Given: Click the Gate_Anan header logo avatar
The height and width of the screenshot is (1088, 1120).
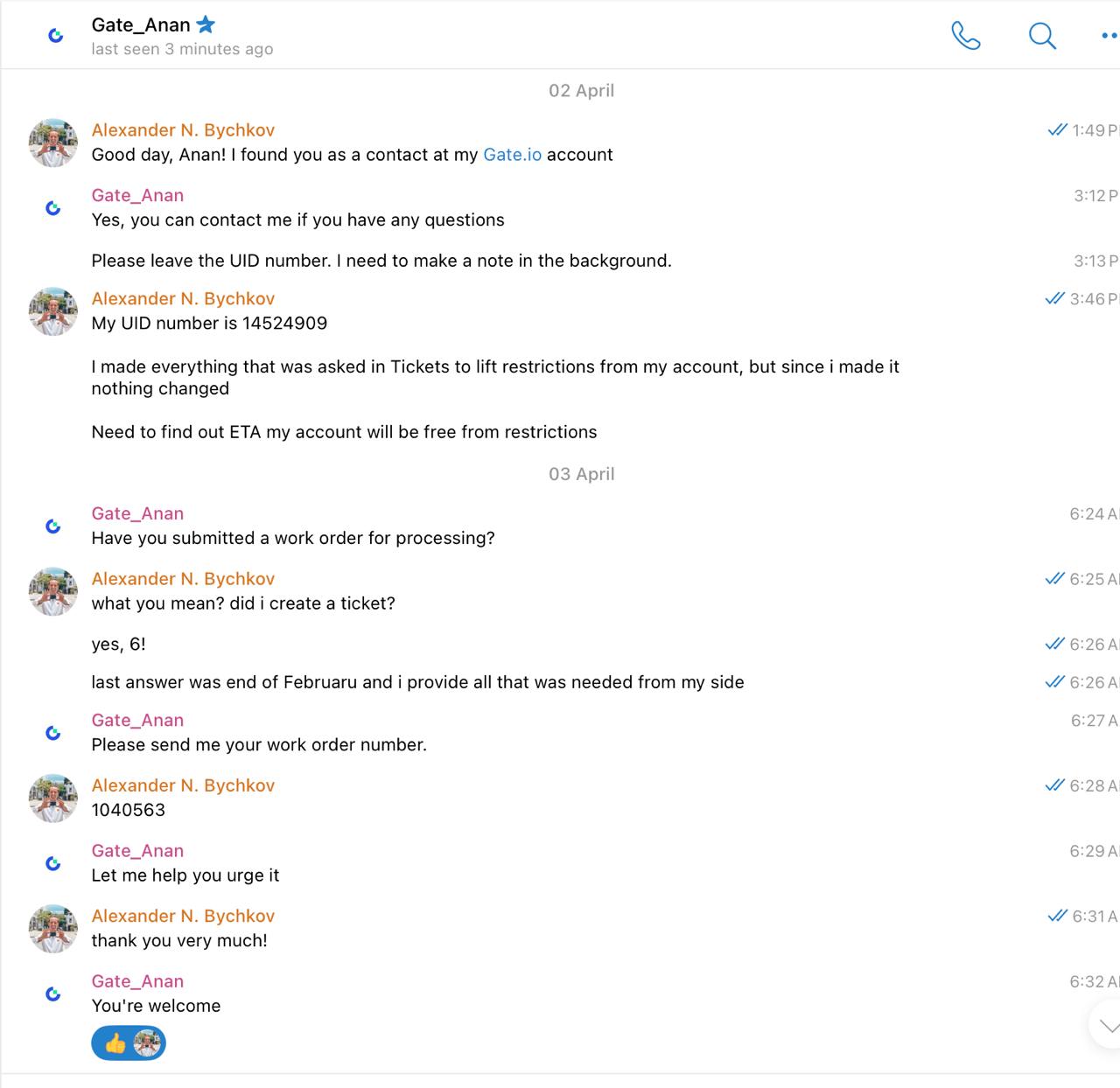Looking at the screenshot, I should pos(55,36).
